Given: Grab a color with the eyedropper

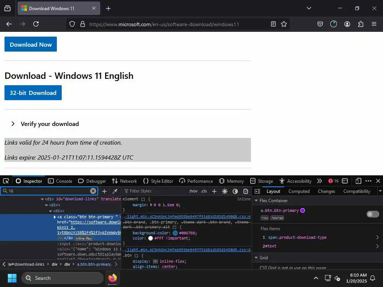Looking at the screenshot, I should [115, 191].
